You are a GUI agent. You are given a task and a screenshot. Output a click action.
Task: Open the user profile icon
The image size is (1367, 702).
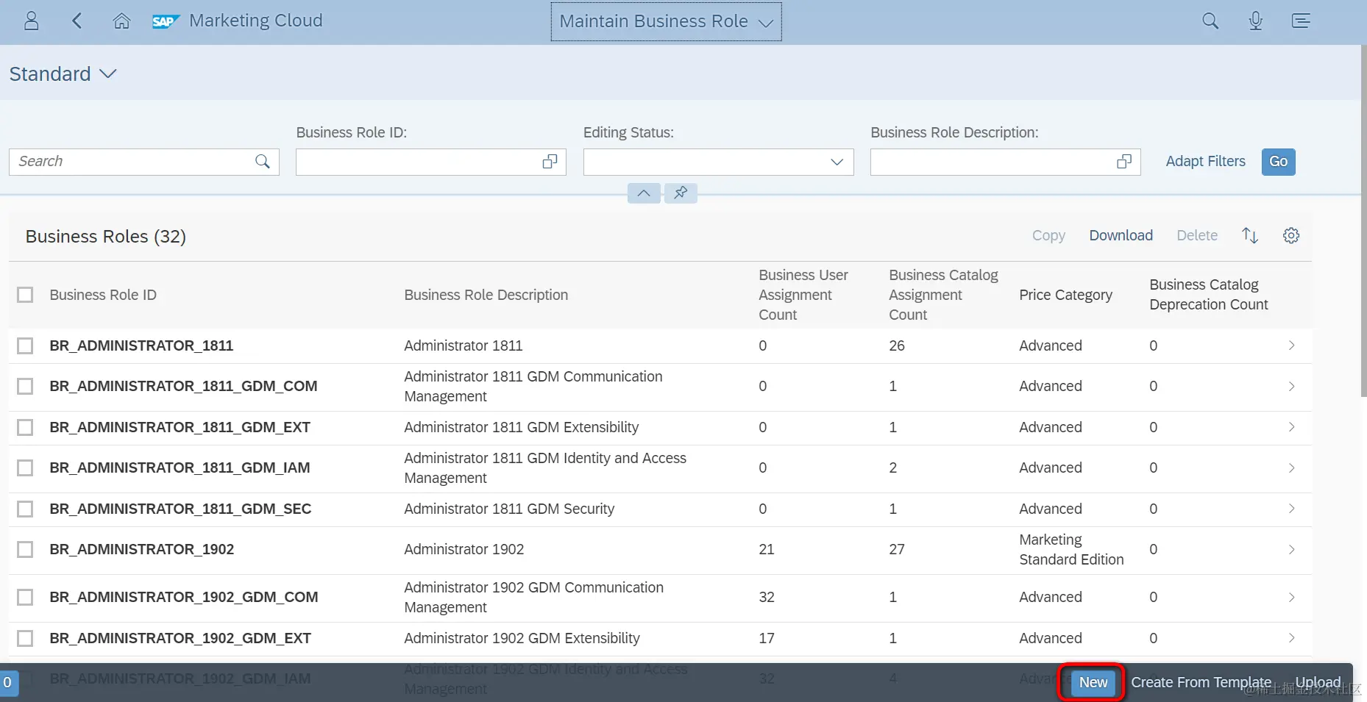point(31,21)
